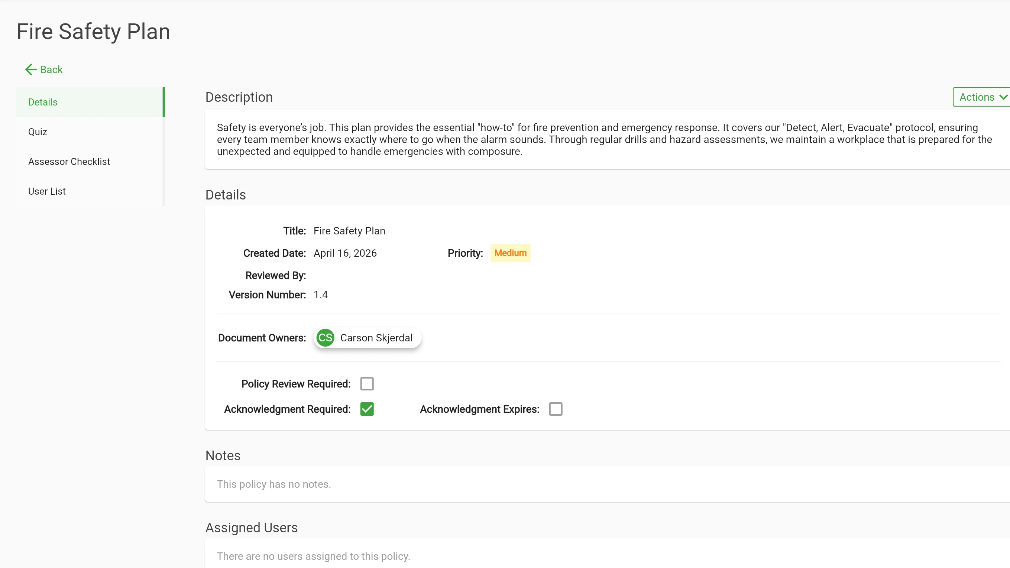Click the Fire Safety Plan page title

click(x=93, y=31)
